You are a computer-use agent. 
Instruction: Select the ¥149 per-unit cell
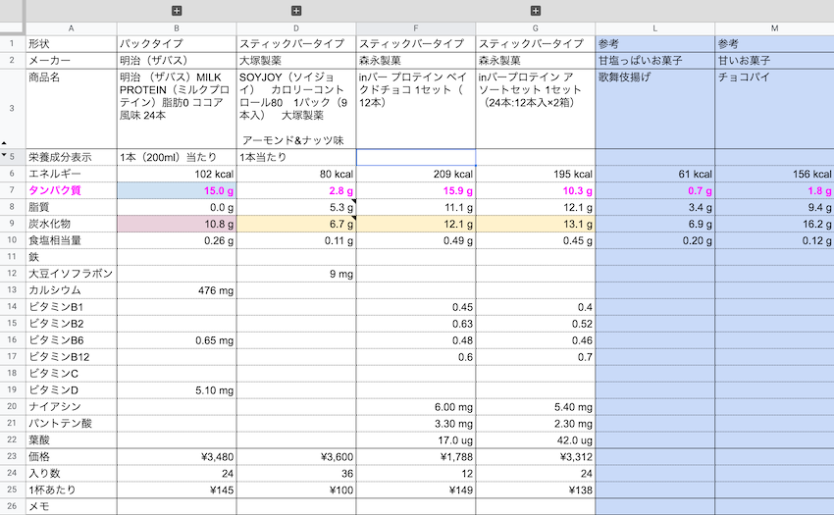point(416,490)
